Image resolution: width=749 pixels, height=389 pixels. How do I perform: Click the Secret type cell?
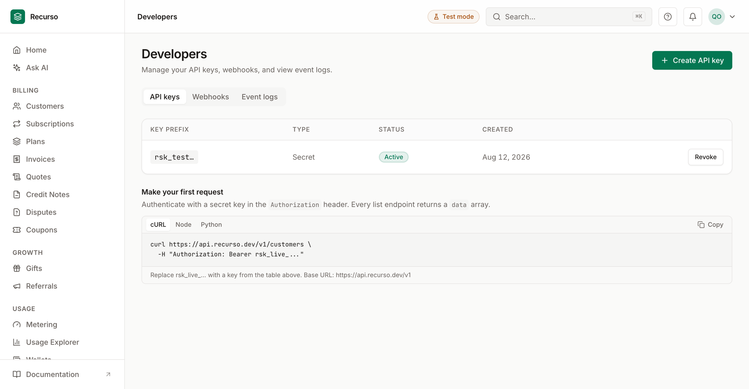303,157
